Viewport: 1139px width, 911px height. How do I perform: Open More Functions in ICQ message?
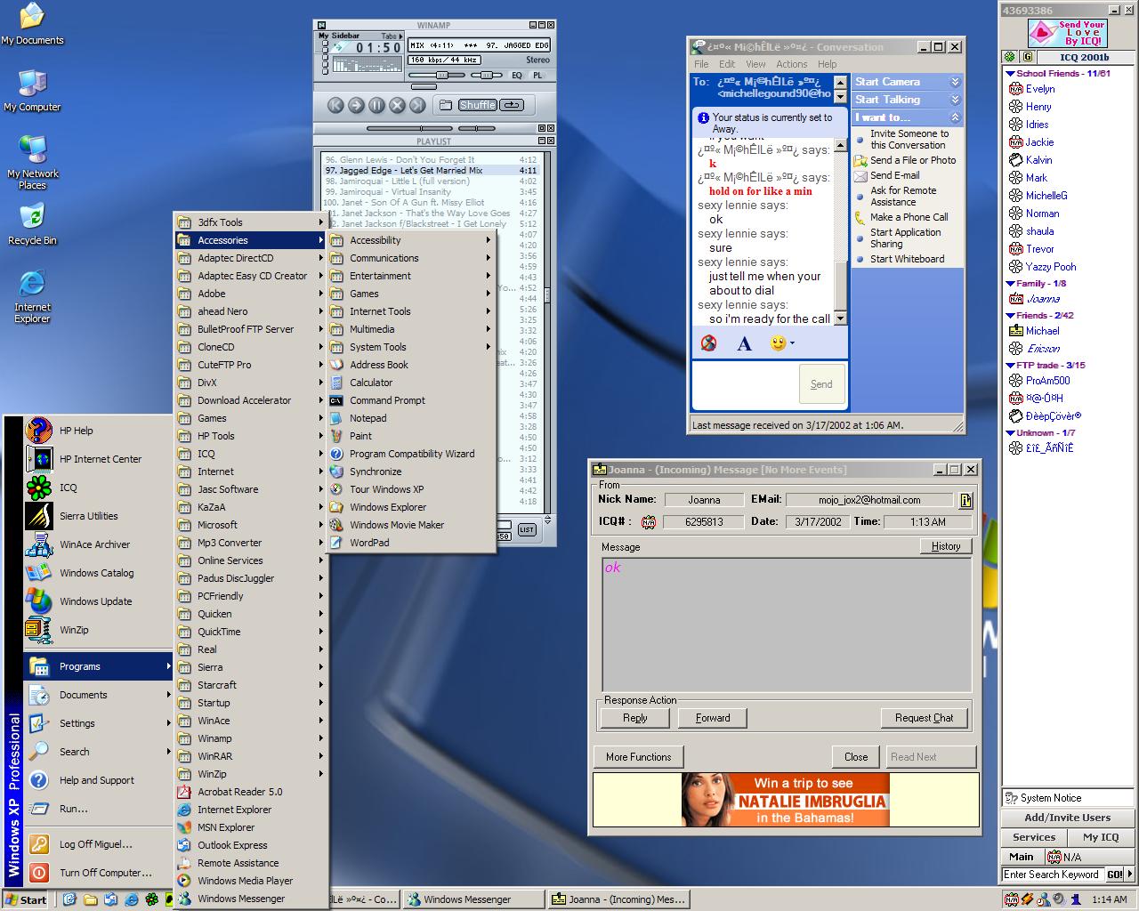point(638,757)
